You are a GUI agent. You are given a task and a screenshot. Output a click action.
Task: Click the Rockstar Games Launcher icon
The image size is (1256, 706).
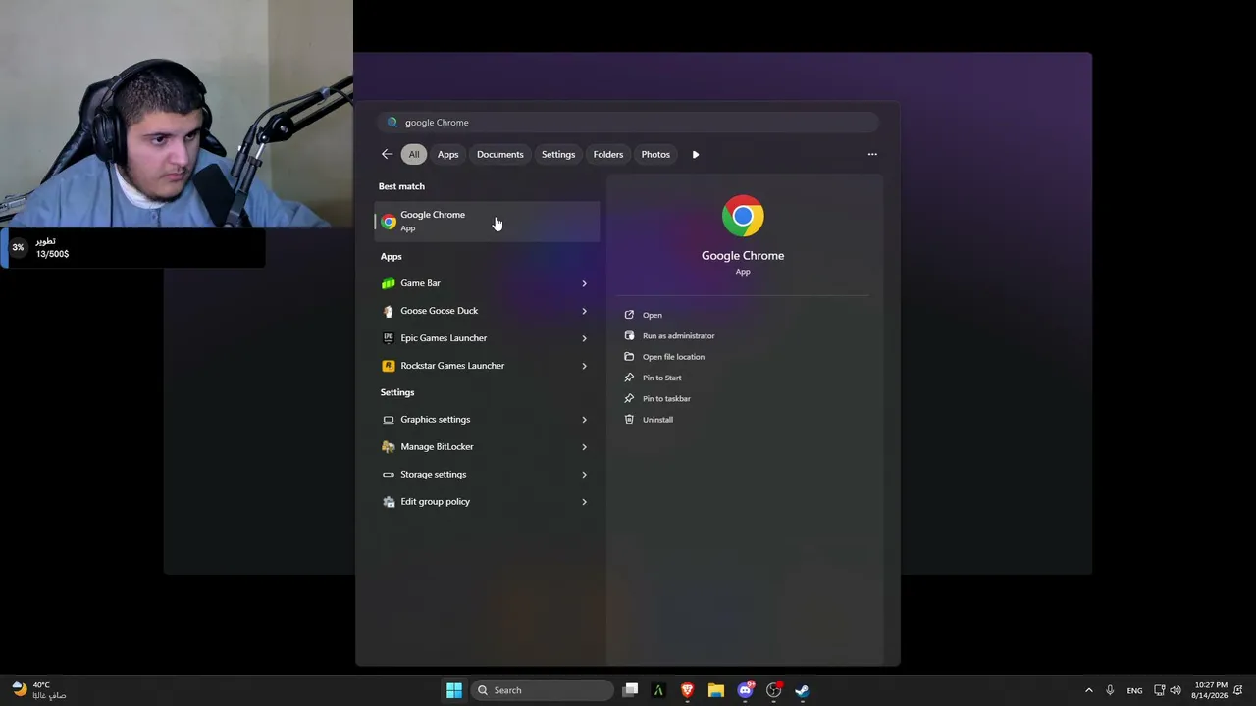(x=389, y=366)
